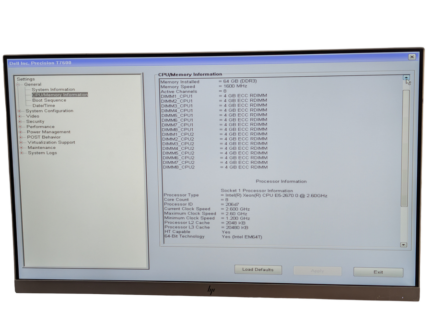Image resolution: width=446 pixels, height=336 pixels.
Task: Select the Maintenance category label
Action: 42,147
